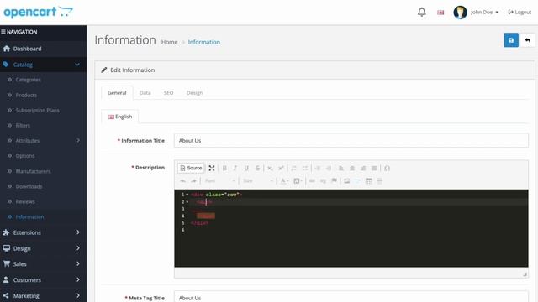538x302 pixels.
Task: Insert a link in editor
Action: coord(312,181)
